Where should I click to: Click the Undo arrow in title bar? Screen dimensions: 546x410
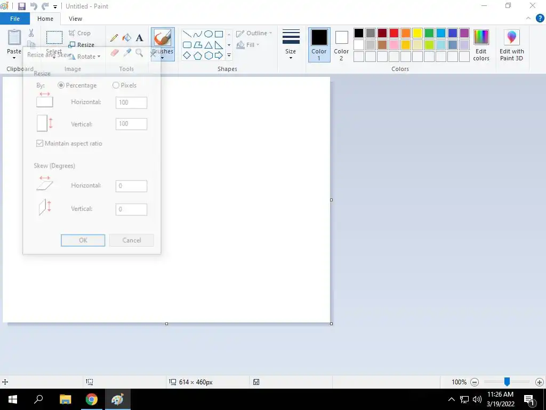pos(34,6)
